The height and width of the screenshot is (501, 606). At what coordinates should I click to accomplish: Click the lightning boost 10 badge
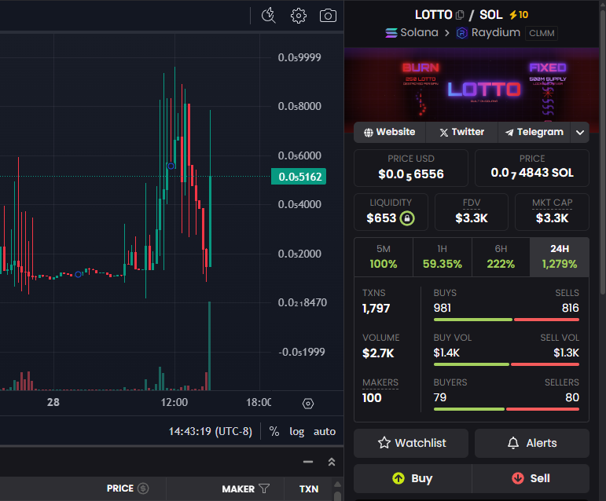point(519,15)
